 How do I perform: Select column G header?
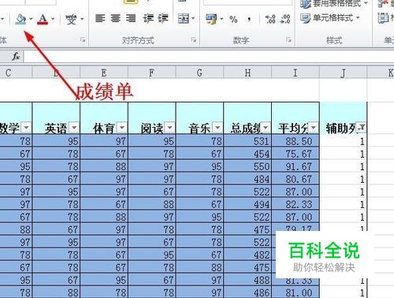click(x=199, y=73)
